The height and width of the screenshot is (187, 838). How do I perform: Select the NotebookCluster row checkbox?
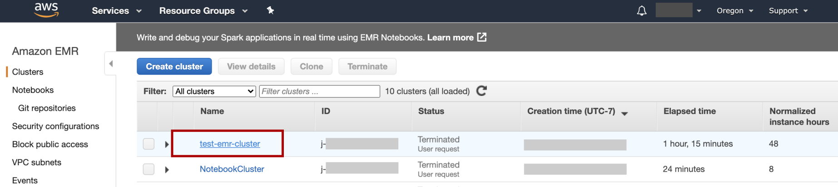tap(149, 169)
